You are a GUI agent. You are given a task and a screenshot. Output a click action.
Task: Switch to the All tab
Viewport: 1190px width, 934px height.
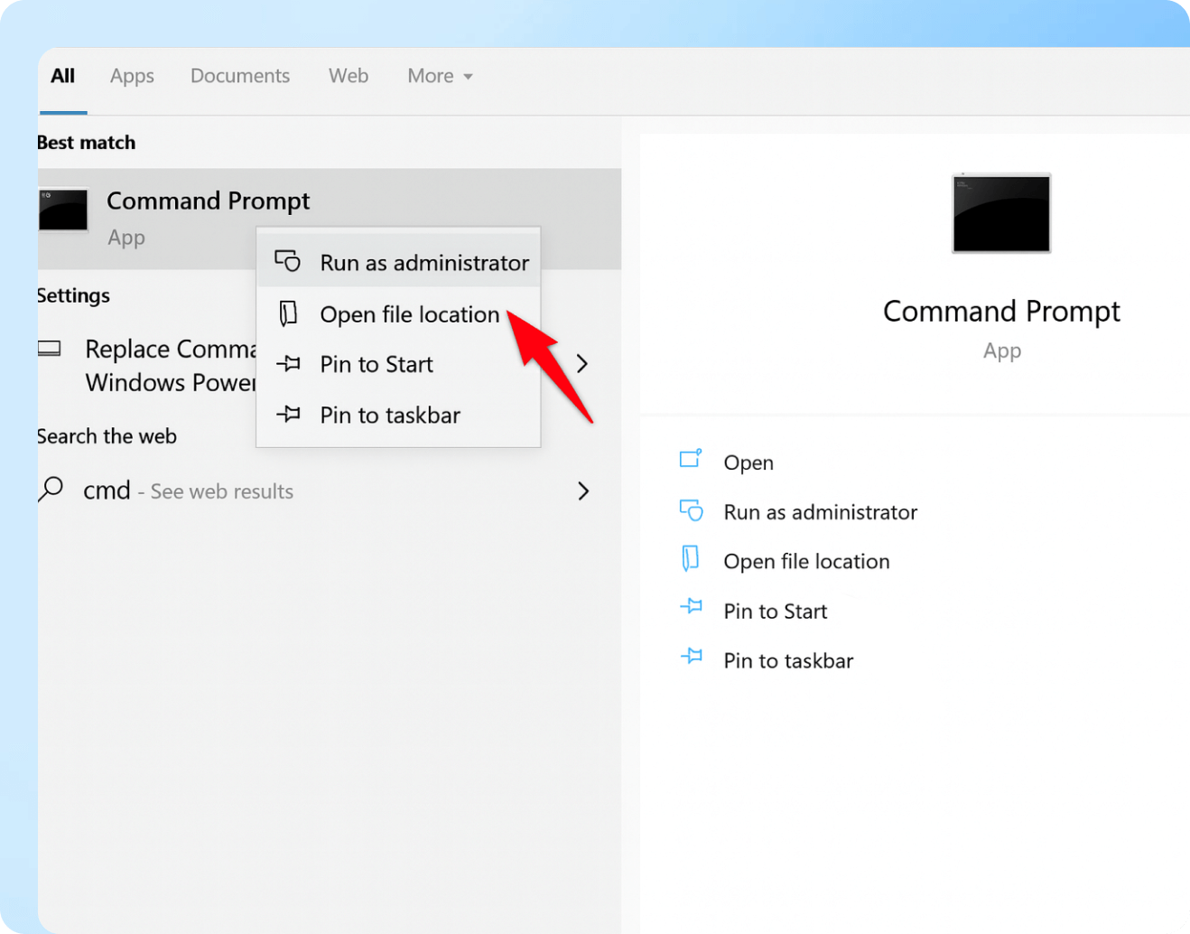point(63,76)
